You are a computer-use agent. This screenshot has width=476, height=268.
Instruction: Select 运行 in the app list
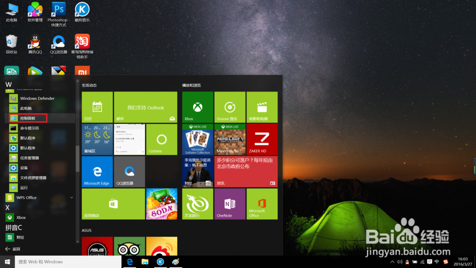point(40,188)
